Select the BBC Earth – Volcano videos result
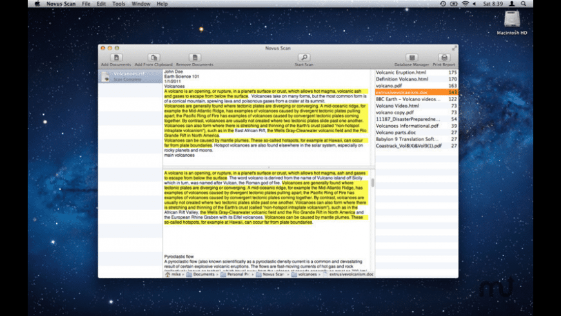 pos(417,99)
